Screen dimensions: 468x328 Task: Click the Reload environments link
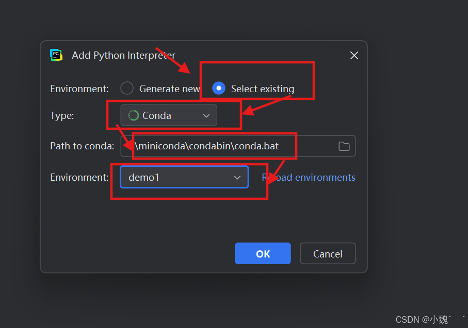[x=308, y=177]
